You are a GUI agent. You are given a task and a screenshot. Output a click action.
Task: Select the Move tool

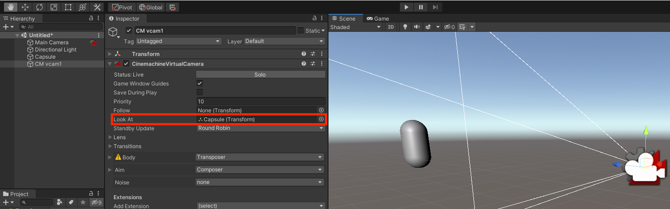[25, 7]
